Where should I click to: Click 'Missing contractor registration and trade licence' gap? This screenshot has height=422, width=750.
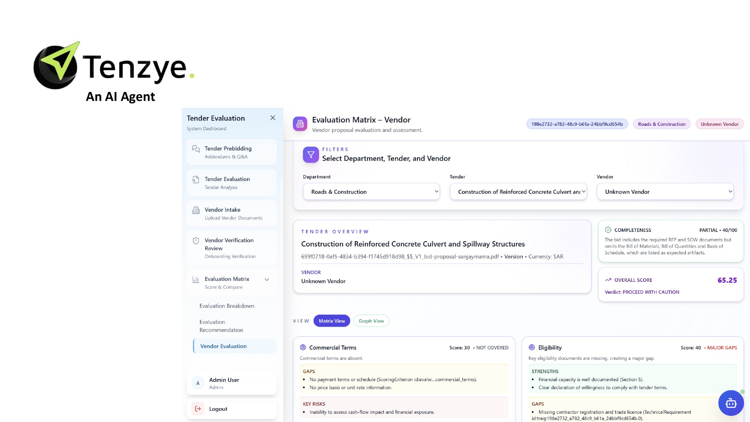pyautogui.click(x=611, y=415)
